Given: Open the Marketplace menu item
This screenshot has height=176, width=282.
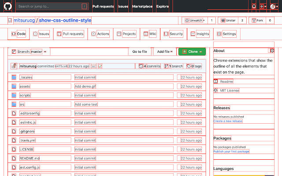Looking at the screenshot, I should [x=142, y=7].
